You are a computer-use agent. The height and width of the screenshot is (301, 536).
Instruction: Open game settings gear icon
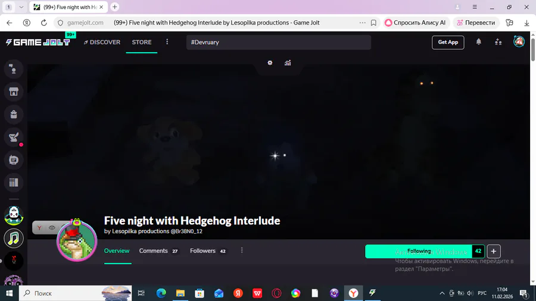click(270, 63)
